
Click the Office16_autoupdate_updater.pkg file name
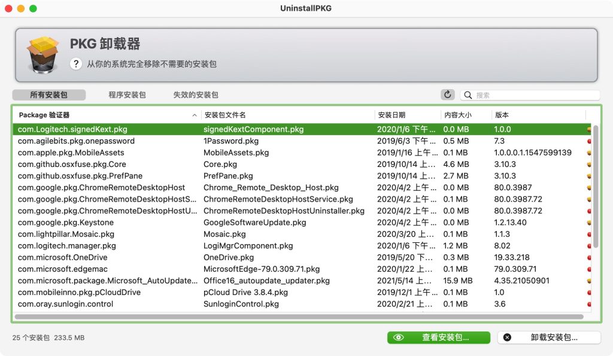click(266, 281)
